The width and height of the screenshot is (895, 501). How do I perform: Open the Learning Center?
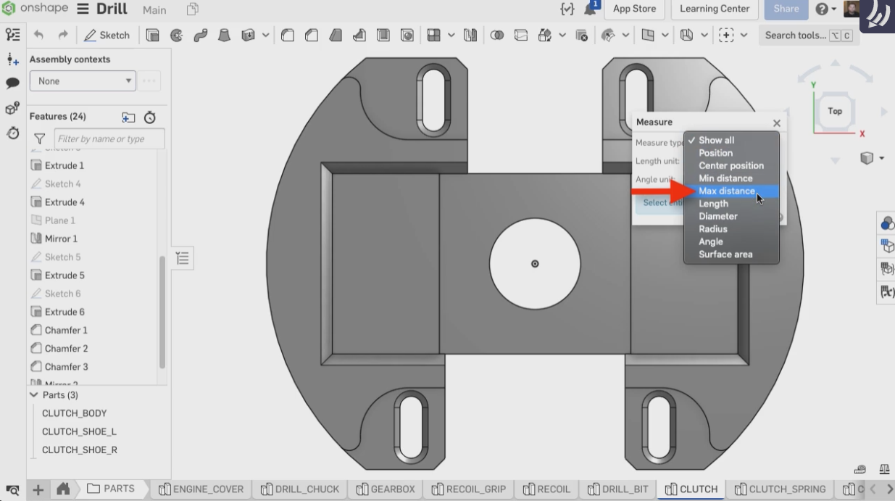point(715,9)
